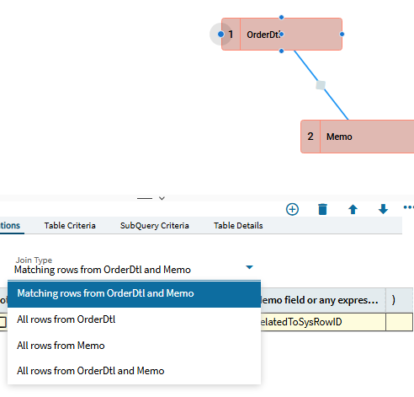This screenshot has width=414, height=397.
Task: Switch to the Table Criteria tab
Action: click(70, 226)
